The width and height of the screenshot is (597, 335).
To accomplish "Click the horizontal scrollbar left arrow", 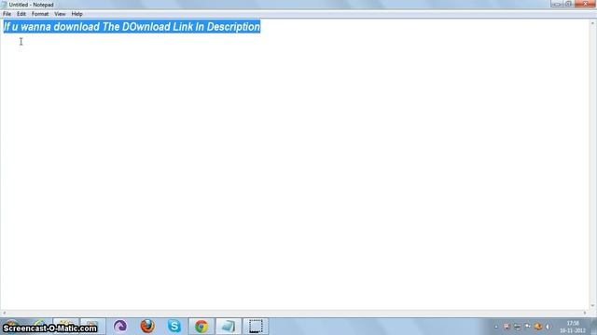I will (x=4, y=313).
